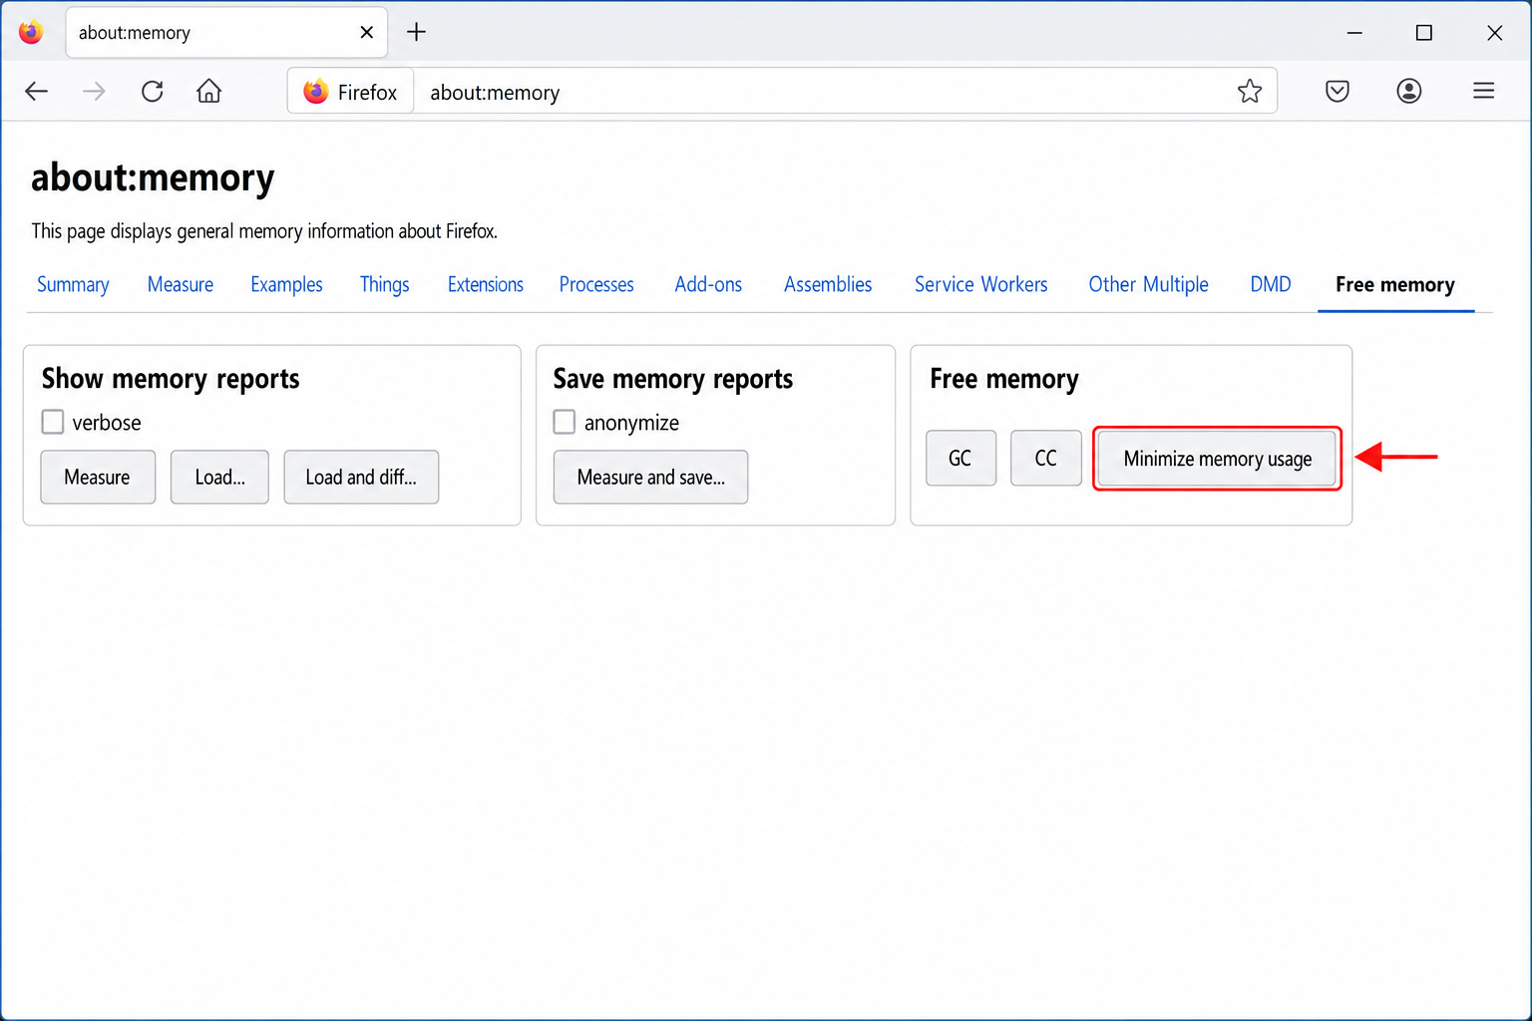Screen dimensions: 1532x1021
Task: Minimize the Firefox window
Action: [x=1354, y=33]
